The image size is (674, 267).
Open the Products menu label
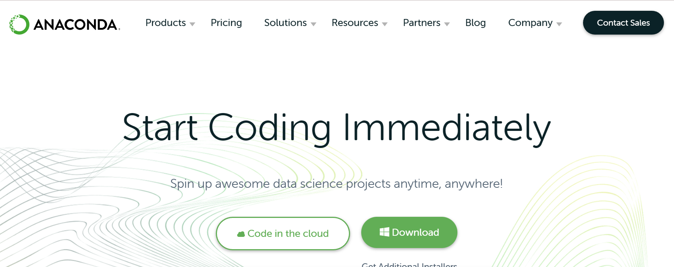pos(166,23)
